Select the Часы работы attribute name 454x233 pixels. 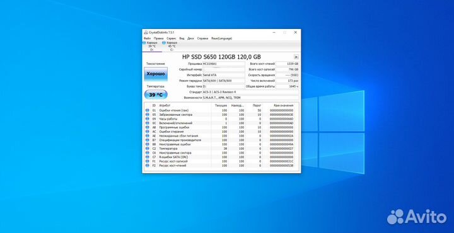click(x=168, y=119)
